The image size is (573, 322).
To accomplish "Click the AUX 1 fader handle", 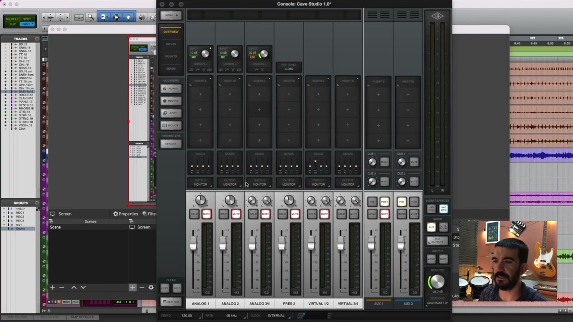I will tap(371, 243).
